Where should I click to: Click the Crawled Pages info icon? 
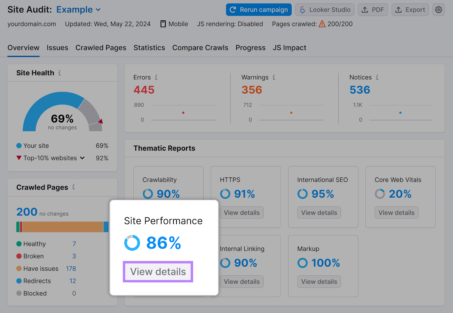coord(74,187)
